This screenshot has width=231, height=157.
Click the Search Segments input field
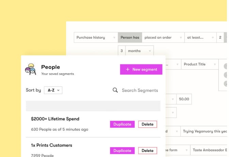140,90
